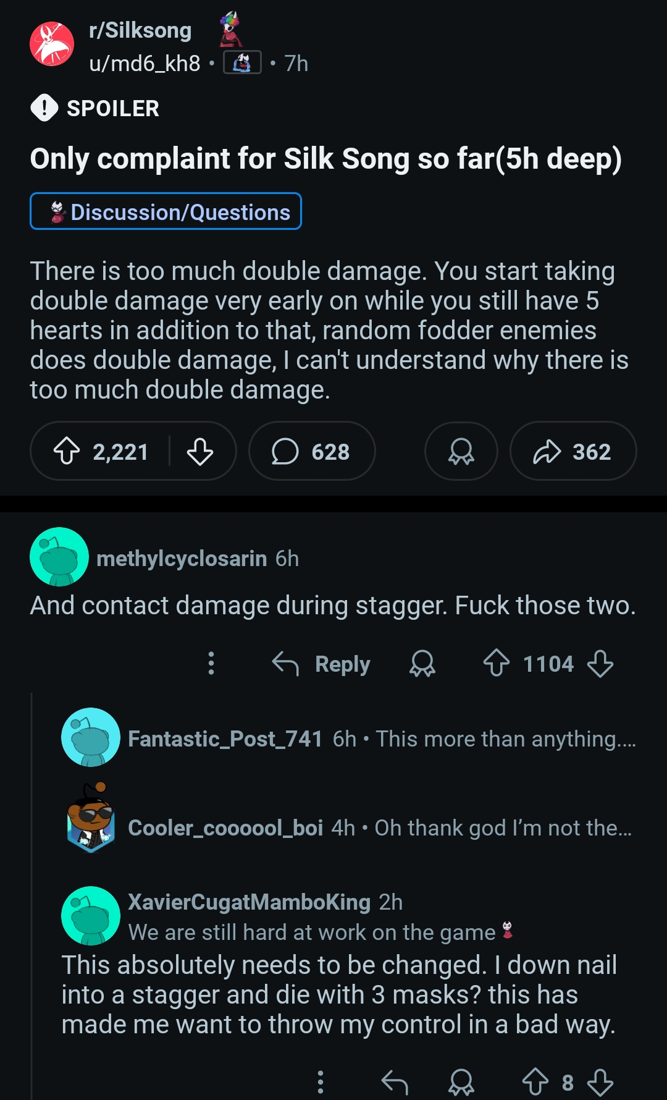This screenshot has height=1100, width=667.
Task: Upvote XavierCugatMamboKing's comment
Action: pos(535,1081)
